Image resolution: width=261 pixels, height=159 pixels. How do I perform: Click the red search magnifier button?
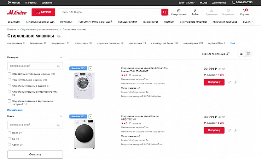[x=164, y=12]
